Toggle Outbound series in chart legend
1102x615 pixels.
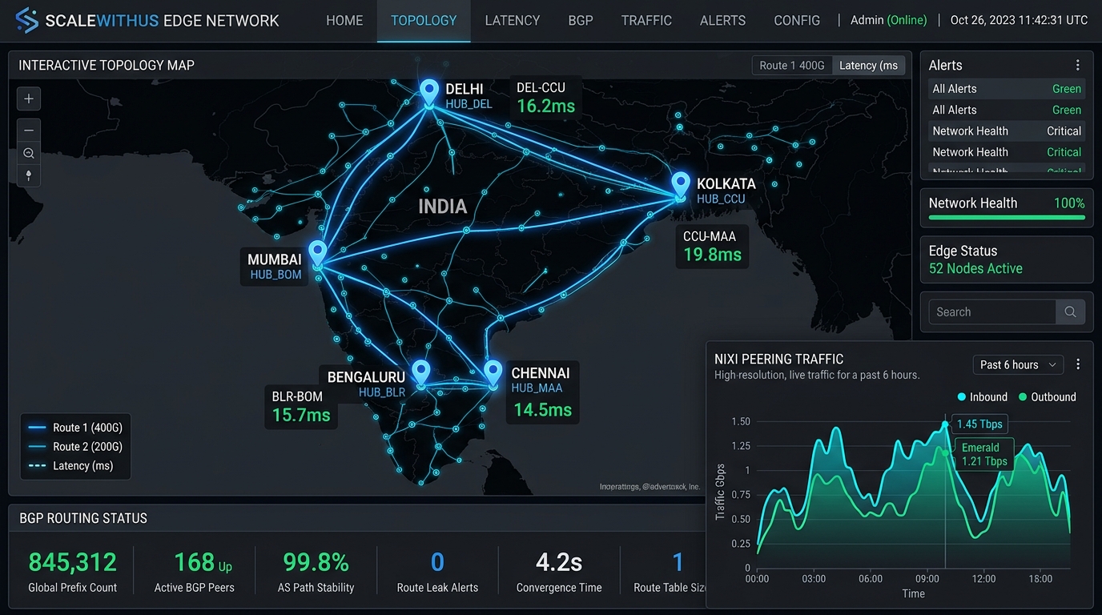point(1047,397)
